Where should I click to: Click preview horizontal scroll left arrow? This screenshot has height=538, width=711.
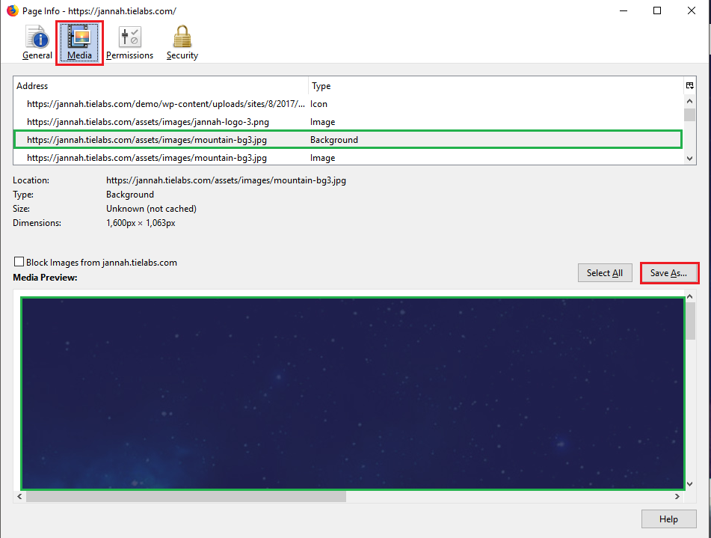pyautogui.click(x=19, y=497)
